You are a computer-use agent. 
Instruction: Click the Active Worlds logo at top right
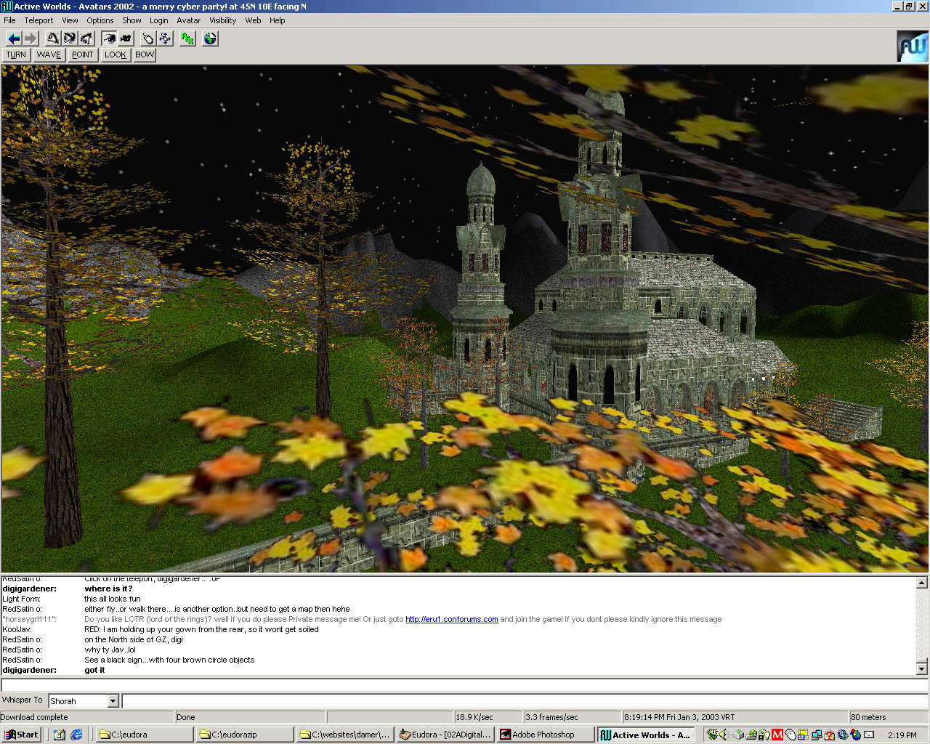click(x=912, y=46)
